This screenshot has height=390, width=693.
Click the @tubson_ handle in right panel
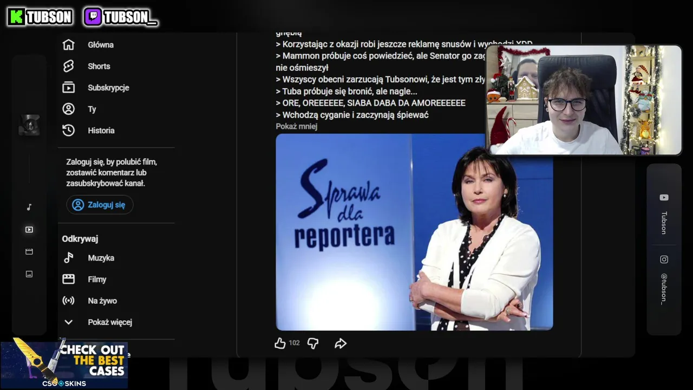click(664, 289)
